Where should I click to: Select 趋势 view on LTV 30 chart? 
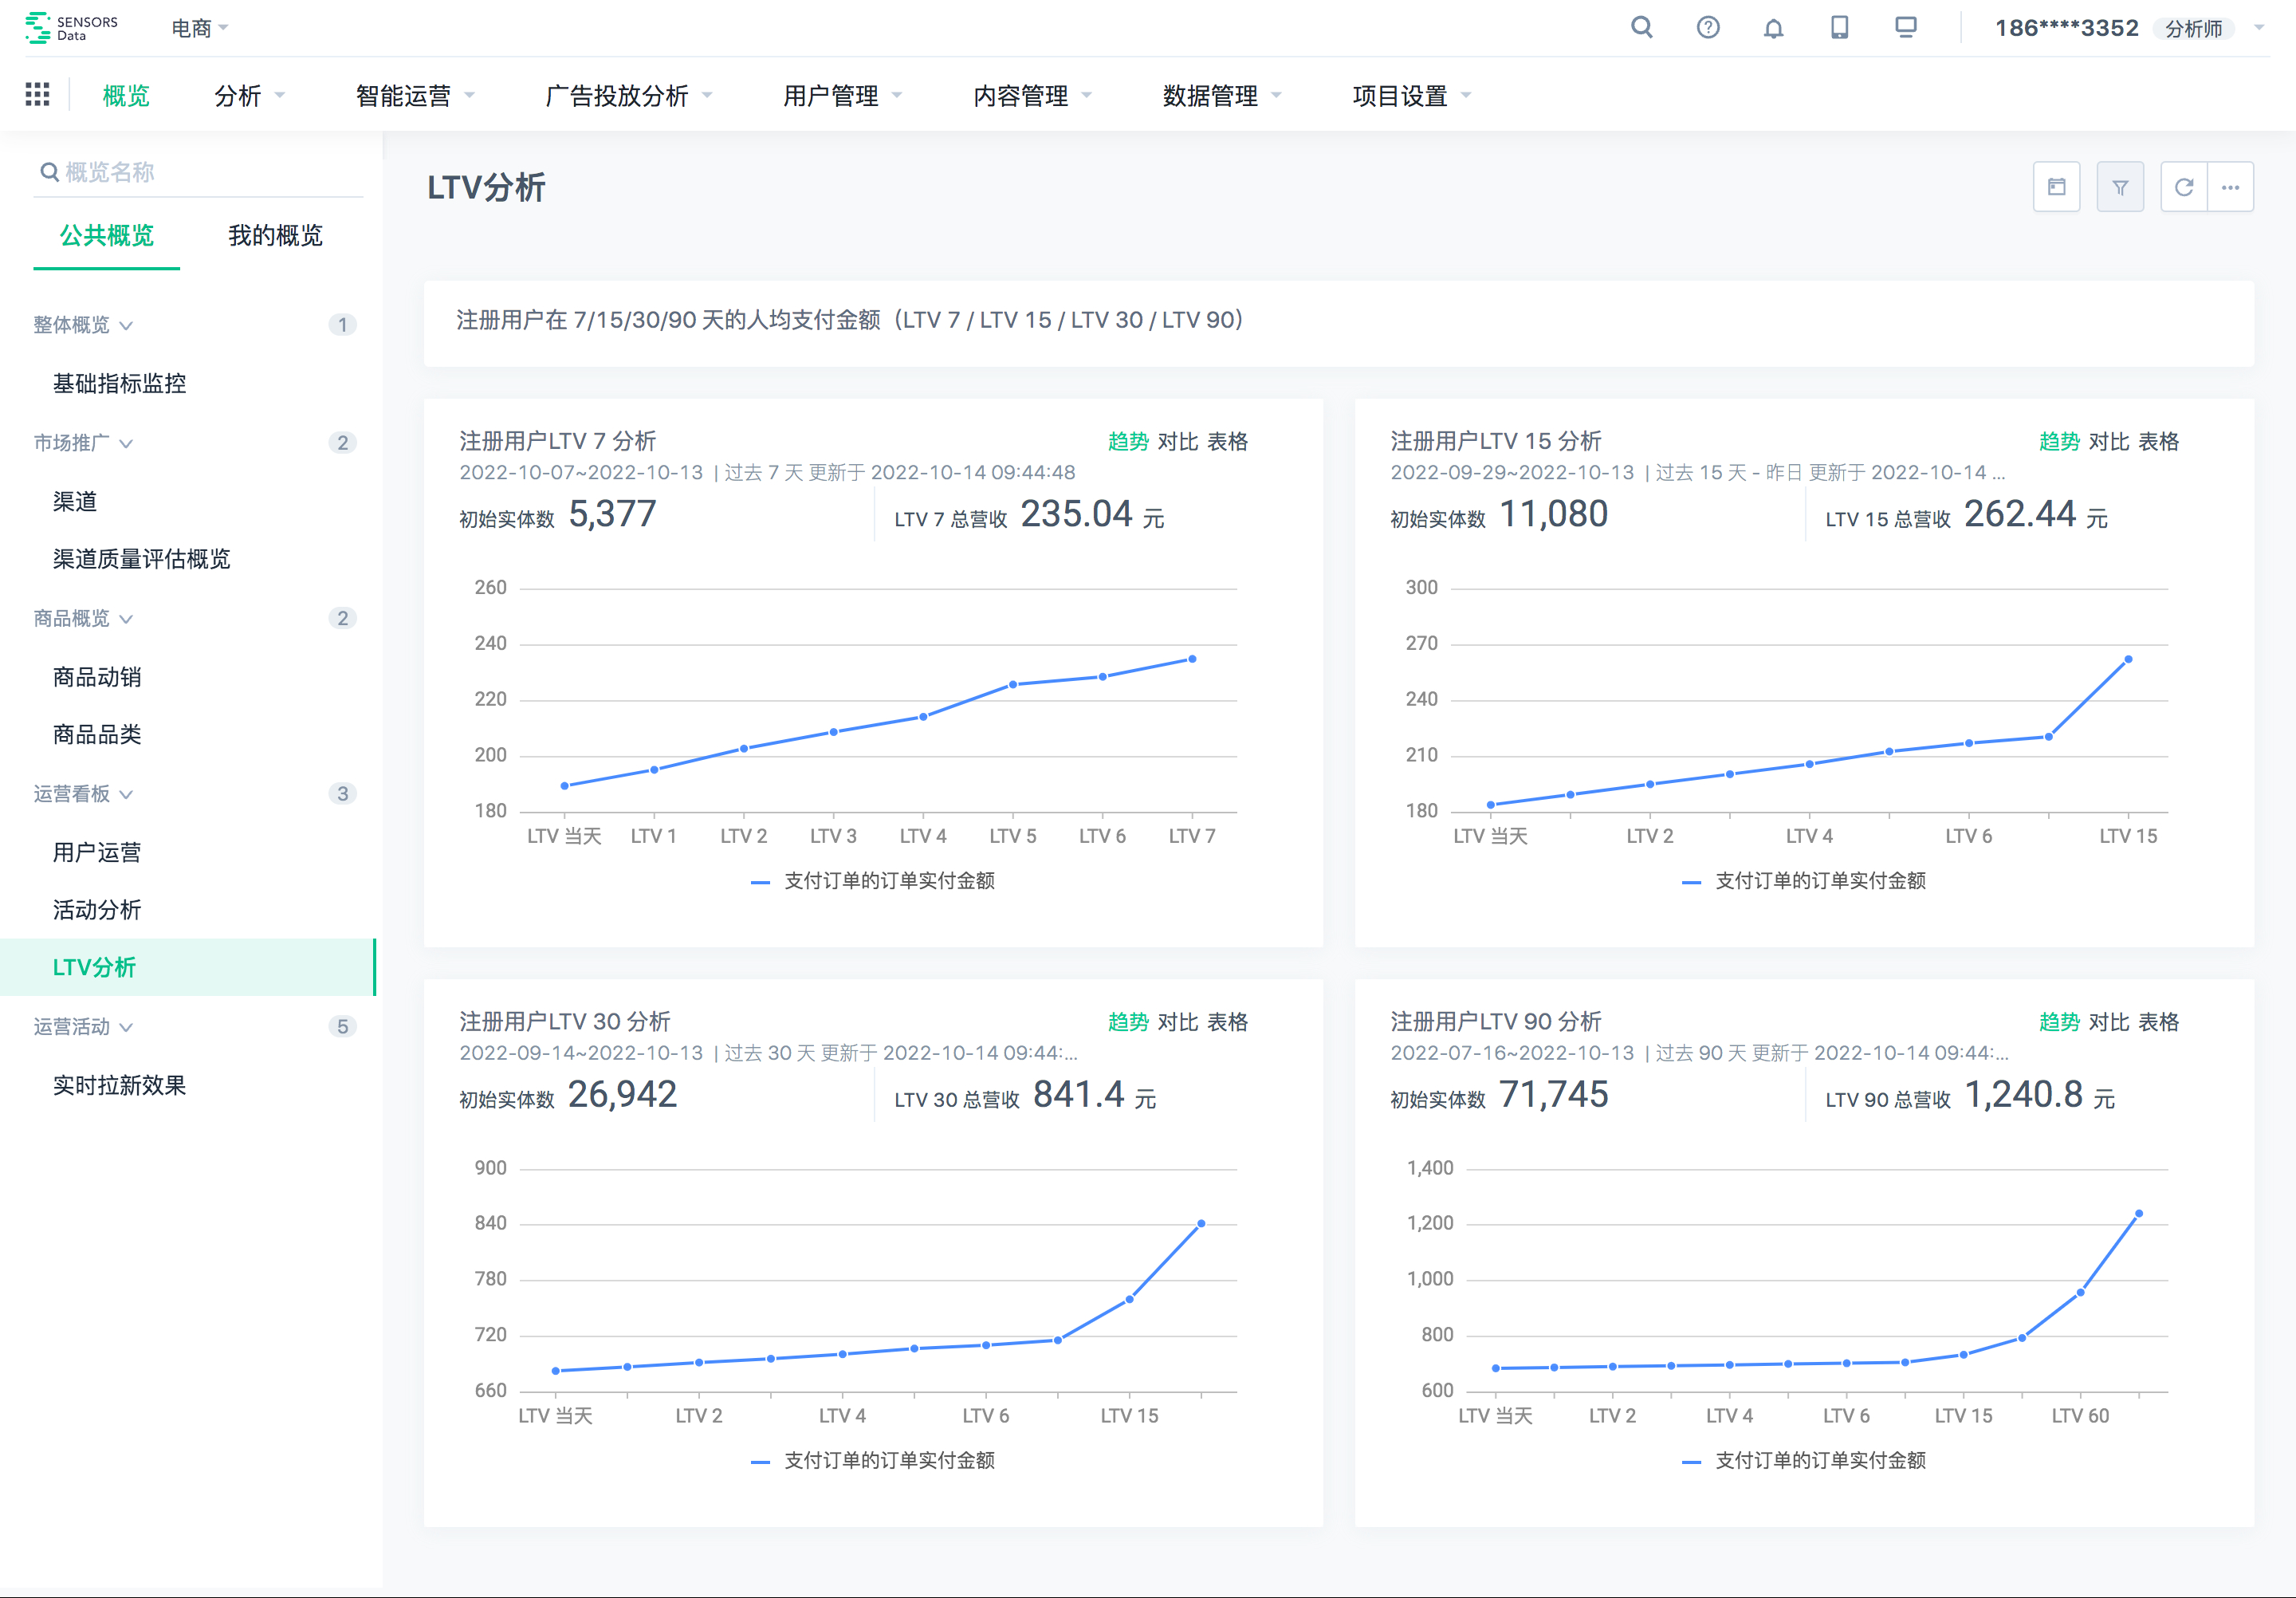[x=1128, y=1022]
